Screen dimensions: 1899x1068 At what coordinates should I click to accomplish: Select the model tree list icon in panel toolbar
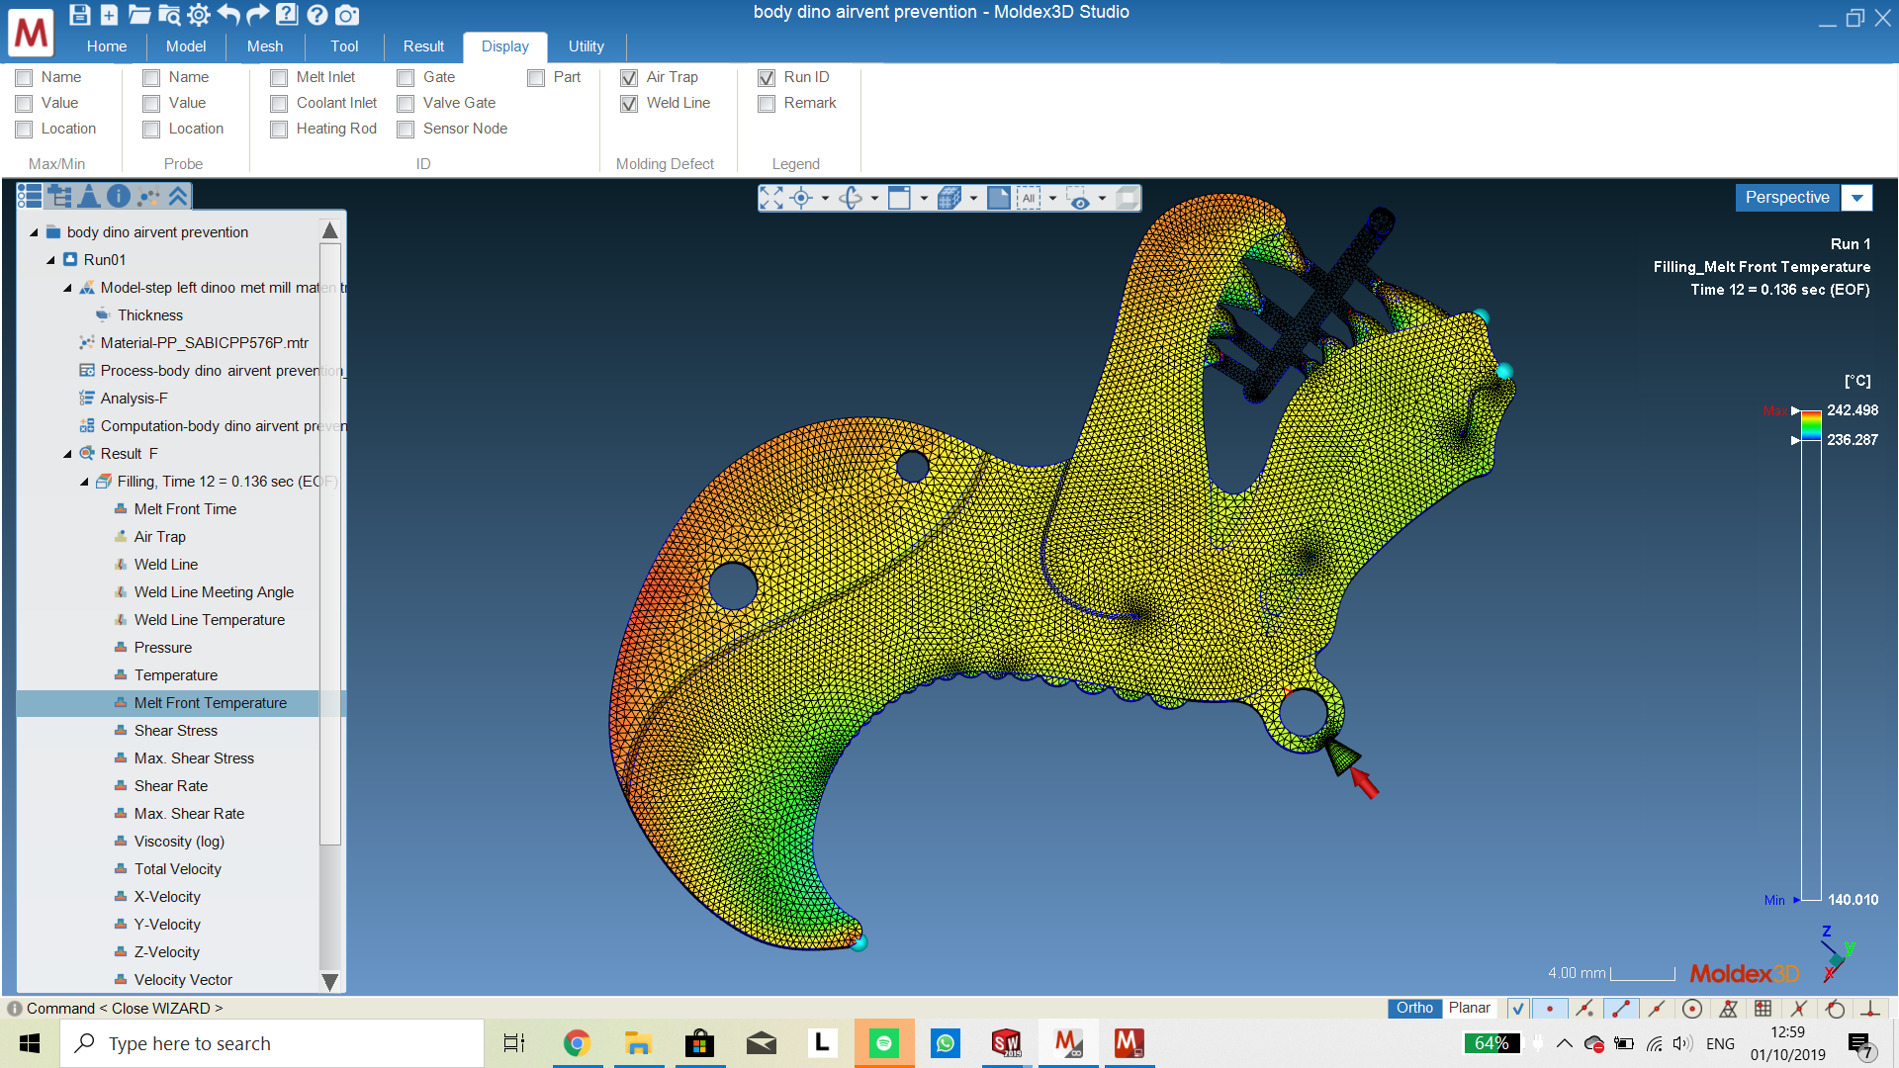(30, 196)
